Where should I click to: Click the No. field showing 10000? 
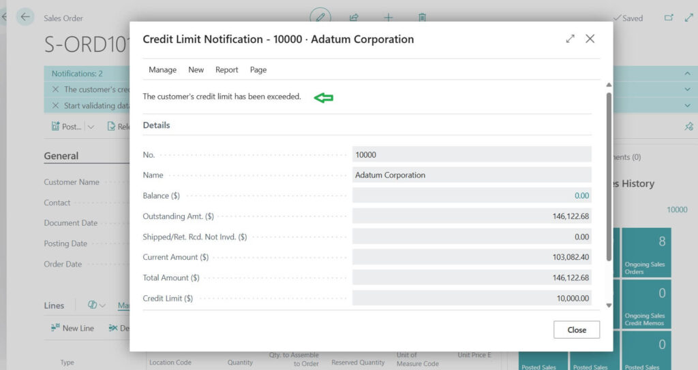click(472, 154)
